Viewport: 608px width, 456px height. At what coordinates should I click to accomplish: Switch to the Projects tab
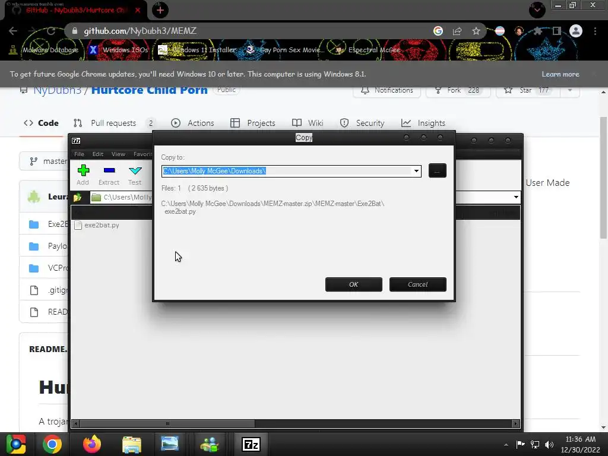pyautogui.click(x=253, y=123)
